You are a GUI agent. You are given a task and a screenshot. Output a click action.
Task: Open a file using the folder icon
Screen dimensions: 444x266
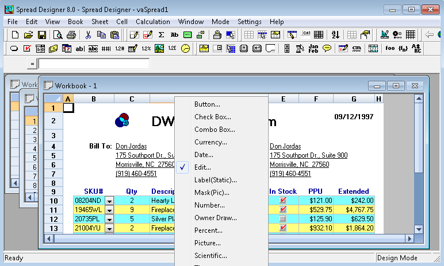click(x=28, y=35)
